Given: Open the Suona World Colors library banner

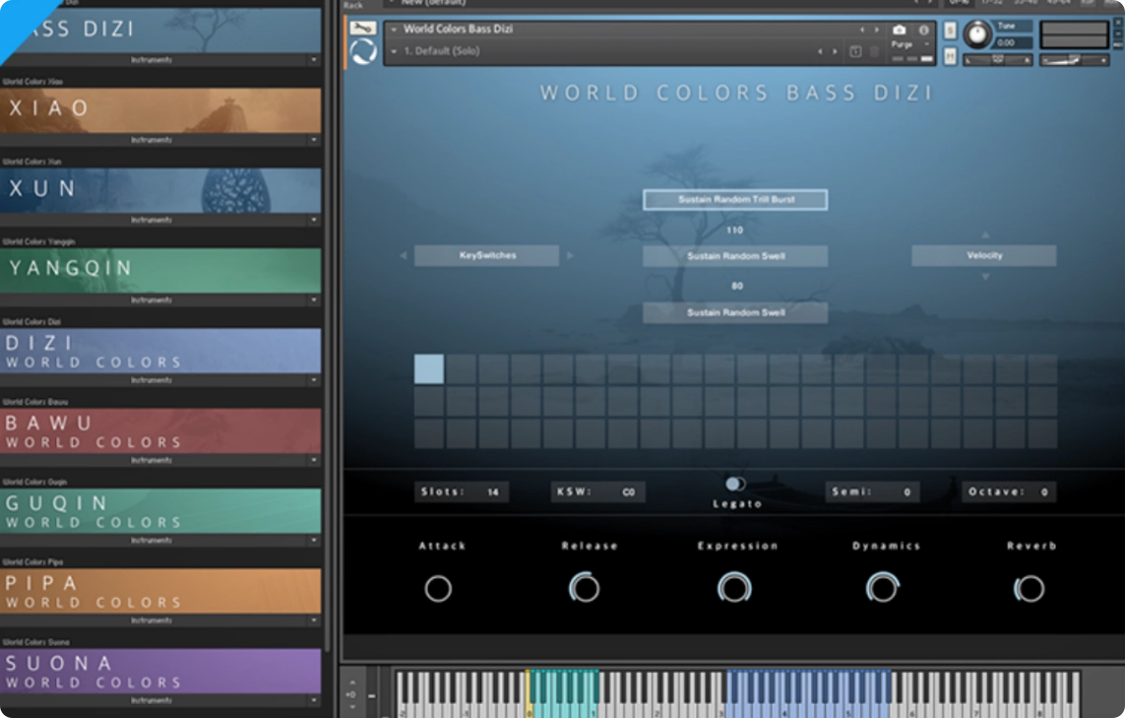Looking at the screenshot, I should (x=160, y=671).
